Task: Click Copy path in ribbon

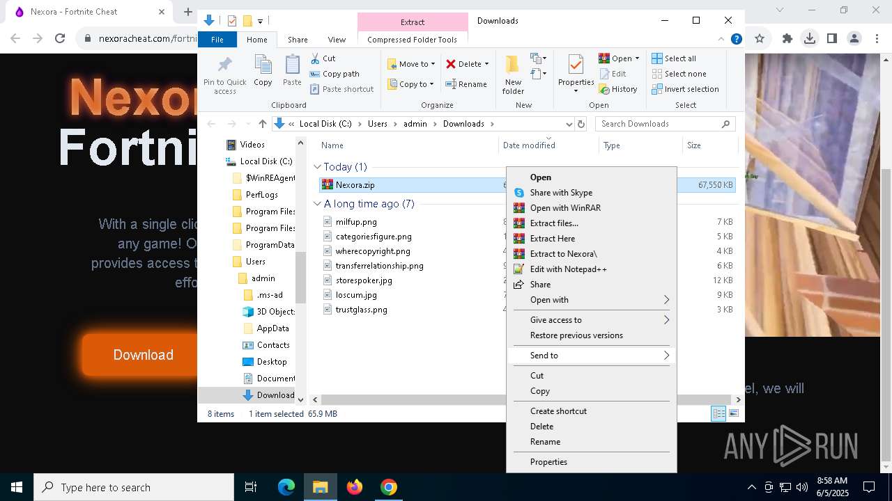Action: [x=334, y=74]
